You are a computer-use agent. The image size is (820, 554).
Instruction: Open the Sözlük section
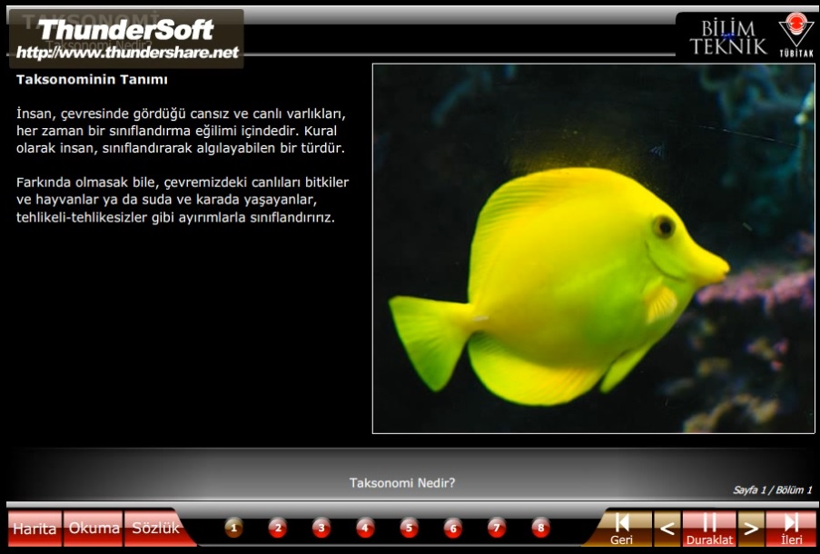click(154, 527)
